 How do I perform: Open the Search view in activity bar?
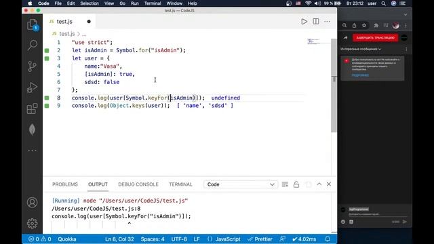click(32, 45)
